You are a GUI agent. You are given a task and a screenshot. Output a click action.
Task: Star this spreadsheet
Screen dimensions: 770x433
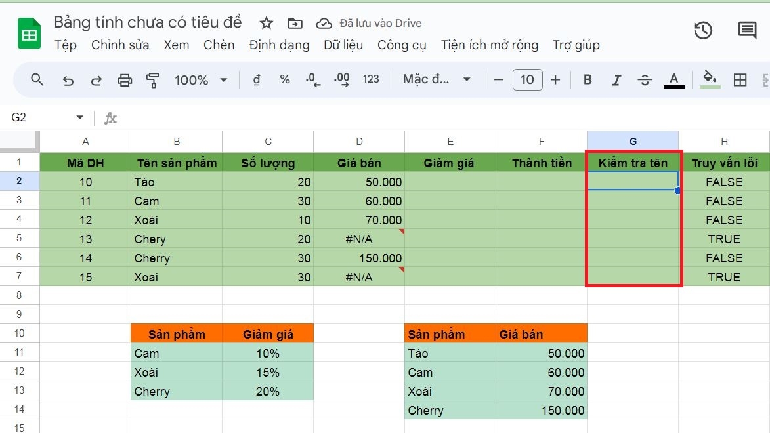click(266, 23)
